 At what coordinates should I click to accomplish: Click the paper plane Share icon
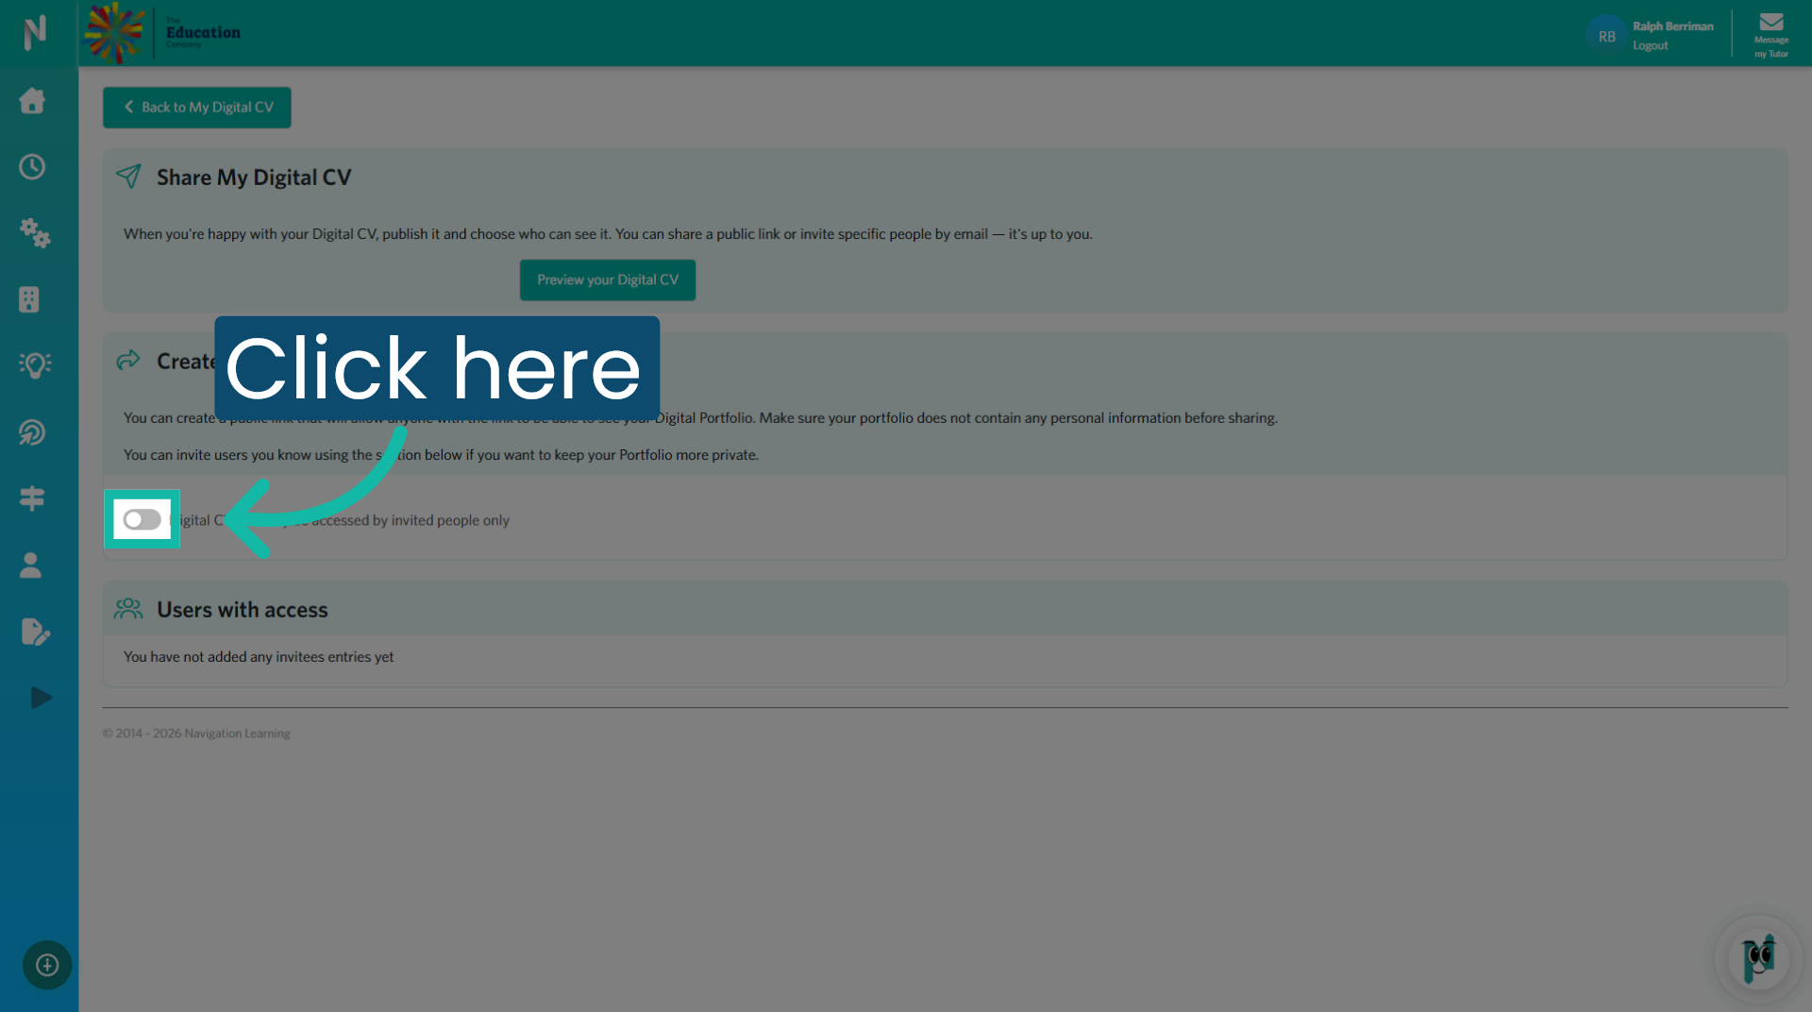(x=128, y=177)
